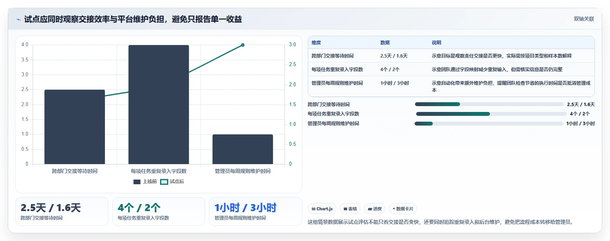Click the tallest bar, 每项任务重复录入字段数

159,105
